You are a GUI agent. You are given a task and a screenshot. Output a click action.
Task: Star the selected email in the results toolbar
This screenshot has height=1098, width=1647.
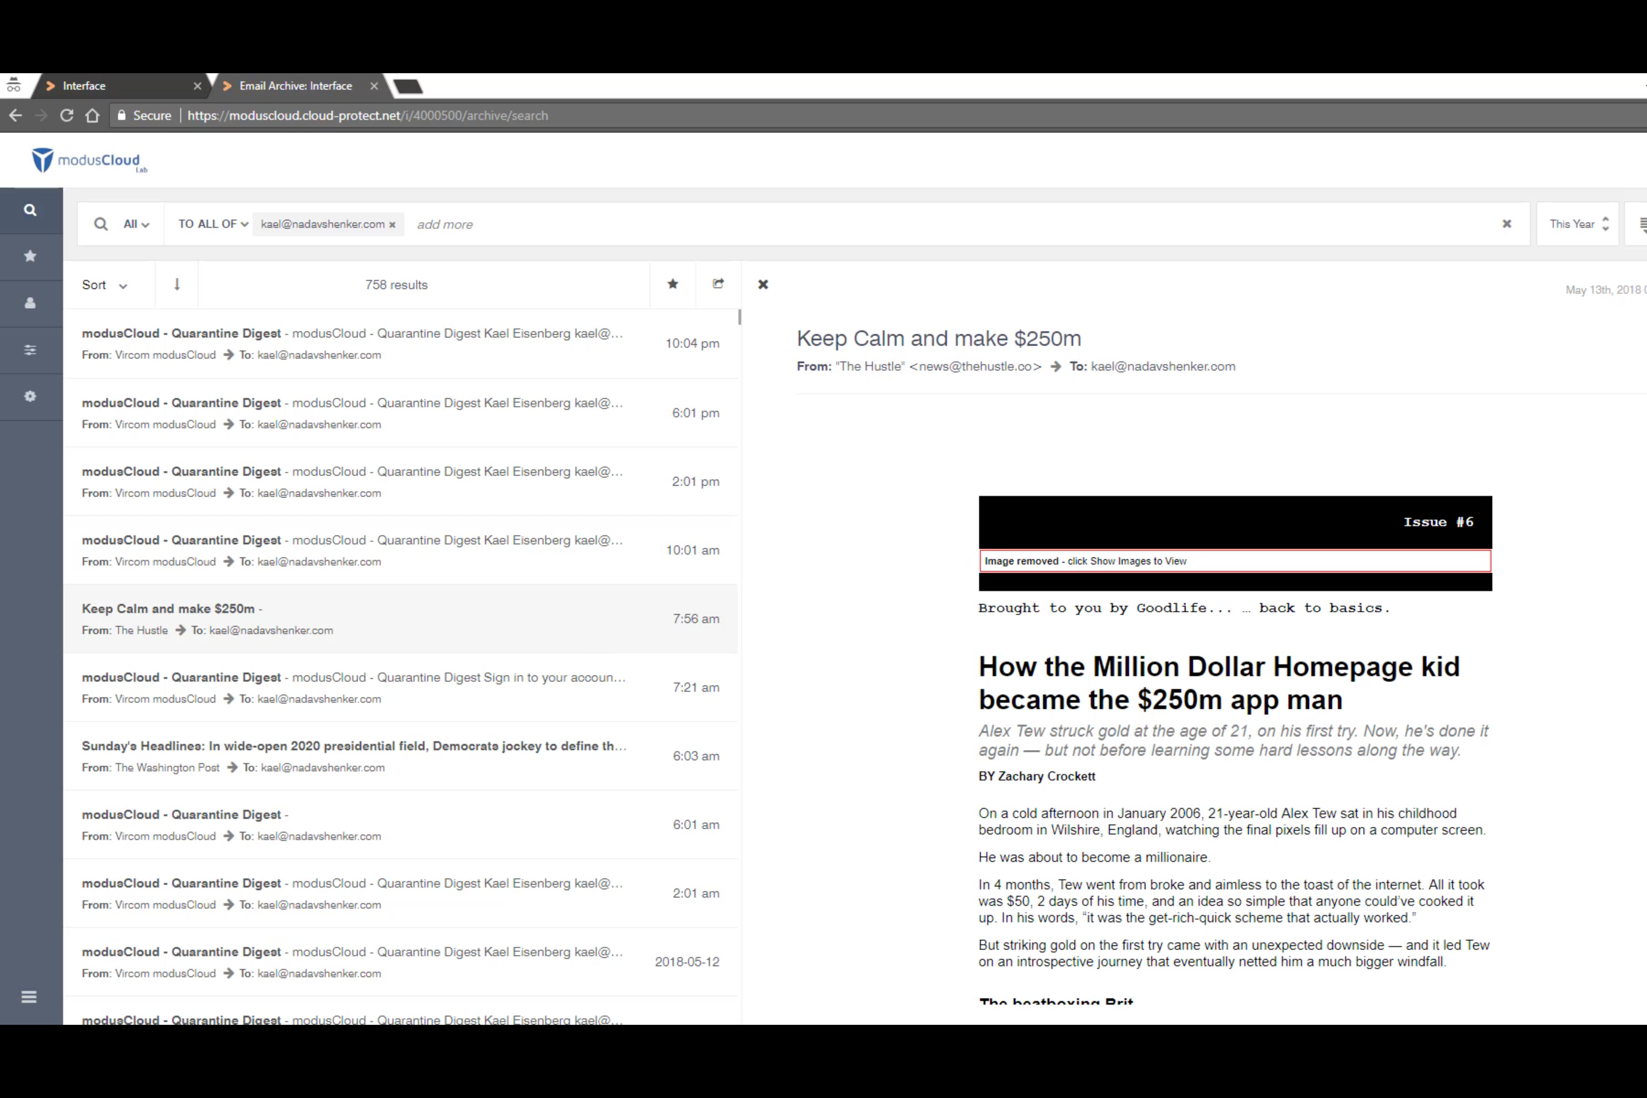(672, 284)
